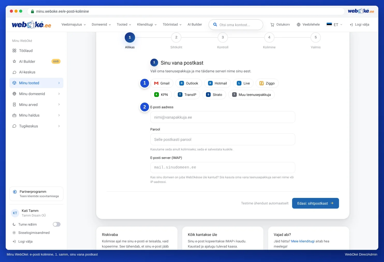Screen dimensions: 384x262
Task: Open AI Builder in top navigation
Action: coord(195,25)
